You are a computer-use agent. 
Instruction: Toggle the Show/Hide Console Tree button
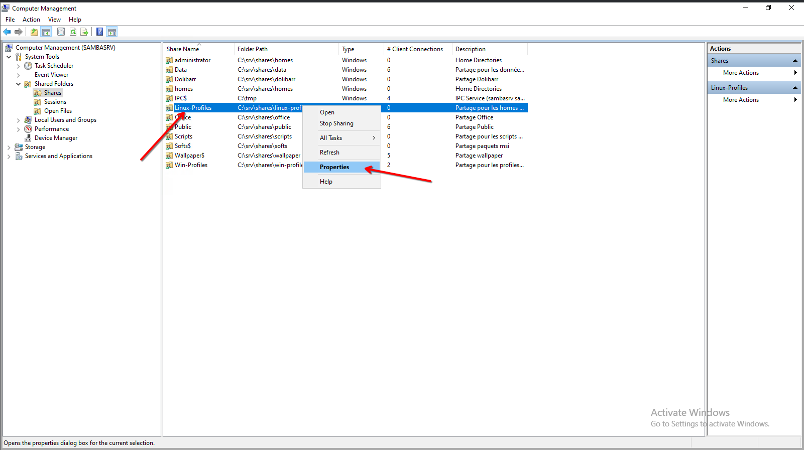click(x=46, y=32)
